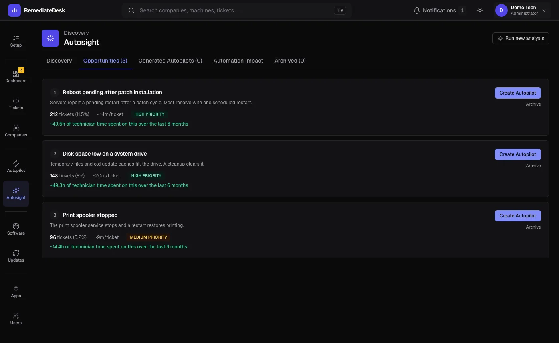Click the MEDIUM PRIORITY badge
Screen dimensions: 559x343
[149, 237]
